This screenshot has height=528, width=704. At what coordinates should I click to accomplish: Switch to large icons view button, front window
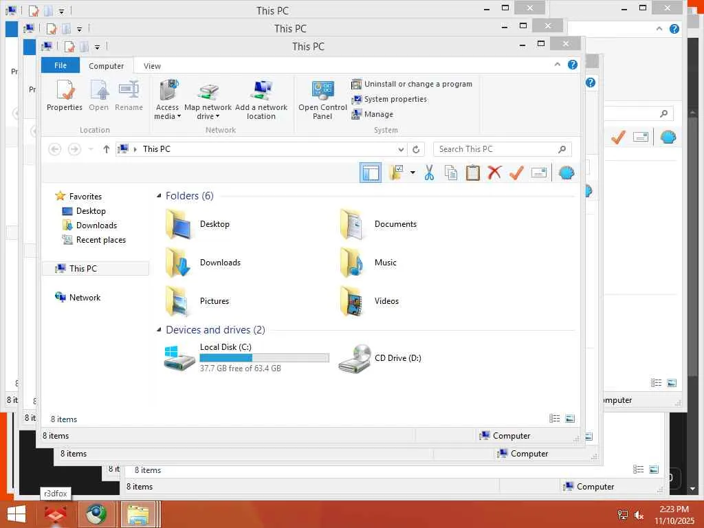tap(570, 419)
